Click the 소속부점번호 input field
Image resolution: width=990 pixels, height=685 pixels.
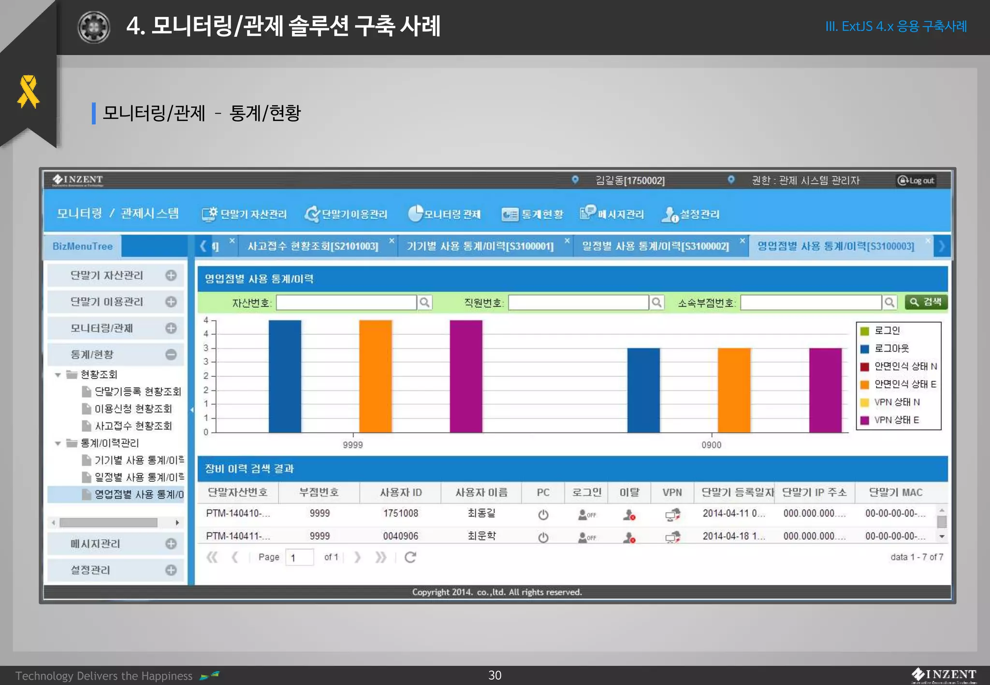[811, 303]
